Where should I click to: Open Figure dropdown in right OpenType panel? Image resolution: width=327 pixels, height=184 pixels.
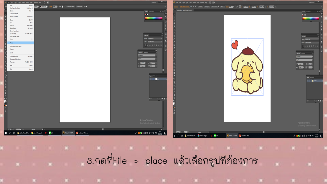coord(312,39)
